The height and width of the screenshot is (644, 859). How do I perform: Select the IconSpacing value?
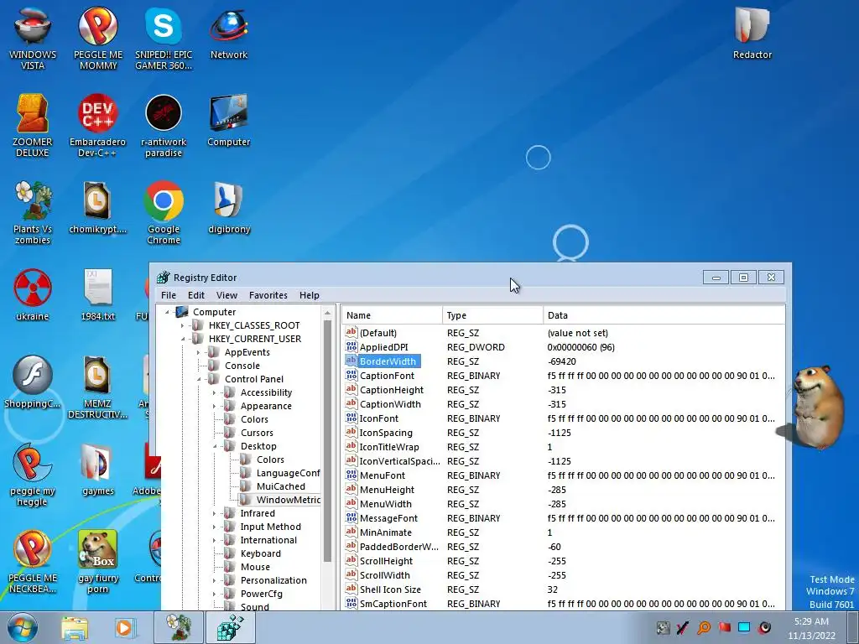pos(386,433)
